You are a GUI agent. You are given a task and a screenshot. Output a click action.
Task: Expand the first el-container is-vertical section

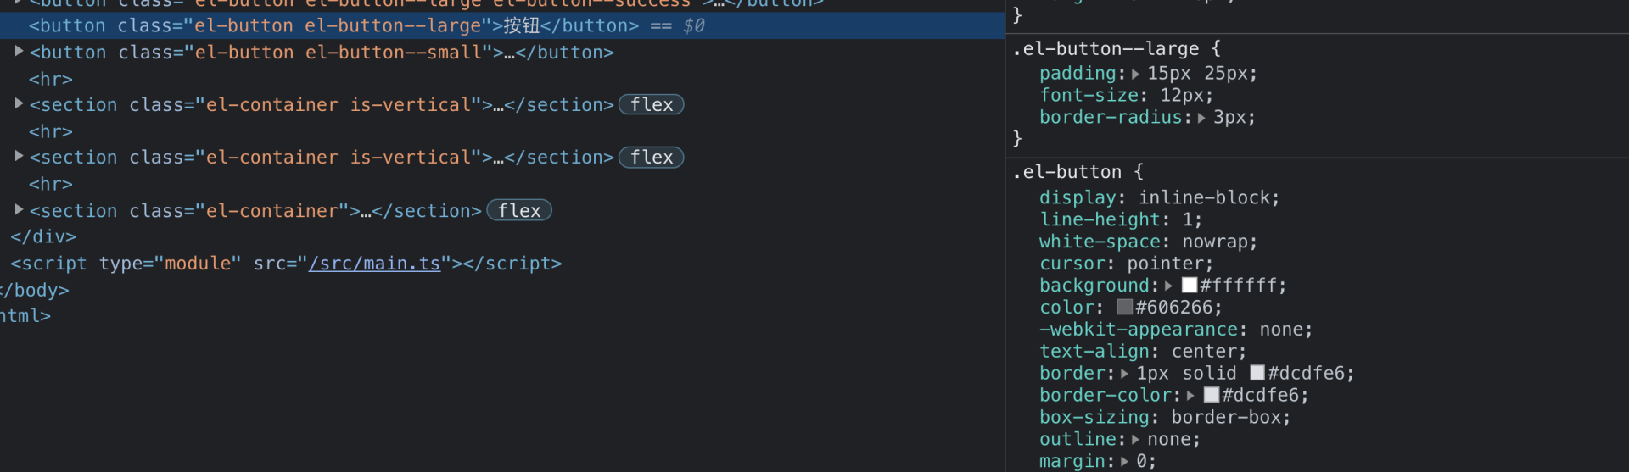(19, 104)
